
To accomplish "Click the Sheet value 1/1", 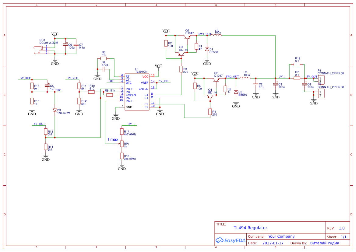I will coord(344,237).
